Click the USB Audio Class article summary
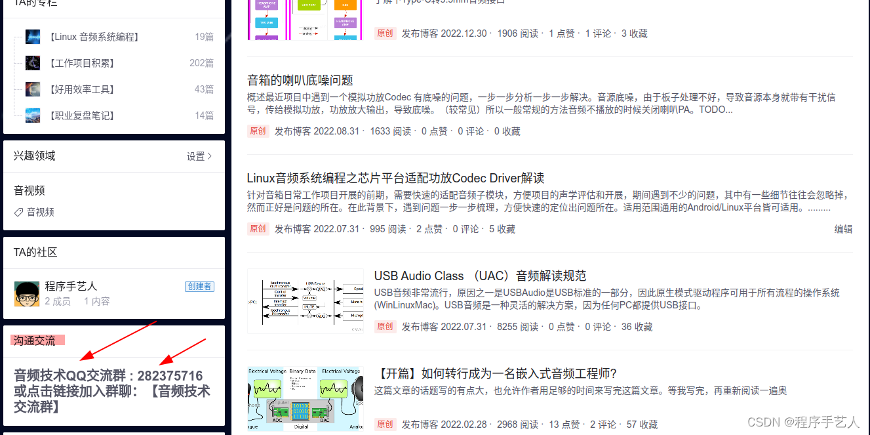The image size is (870, 435). coord(607,299)
